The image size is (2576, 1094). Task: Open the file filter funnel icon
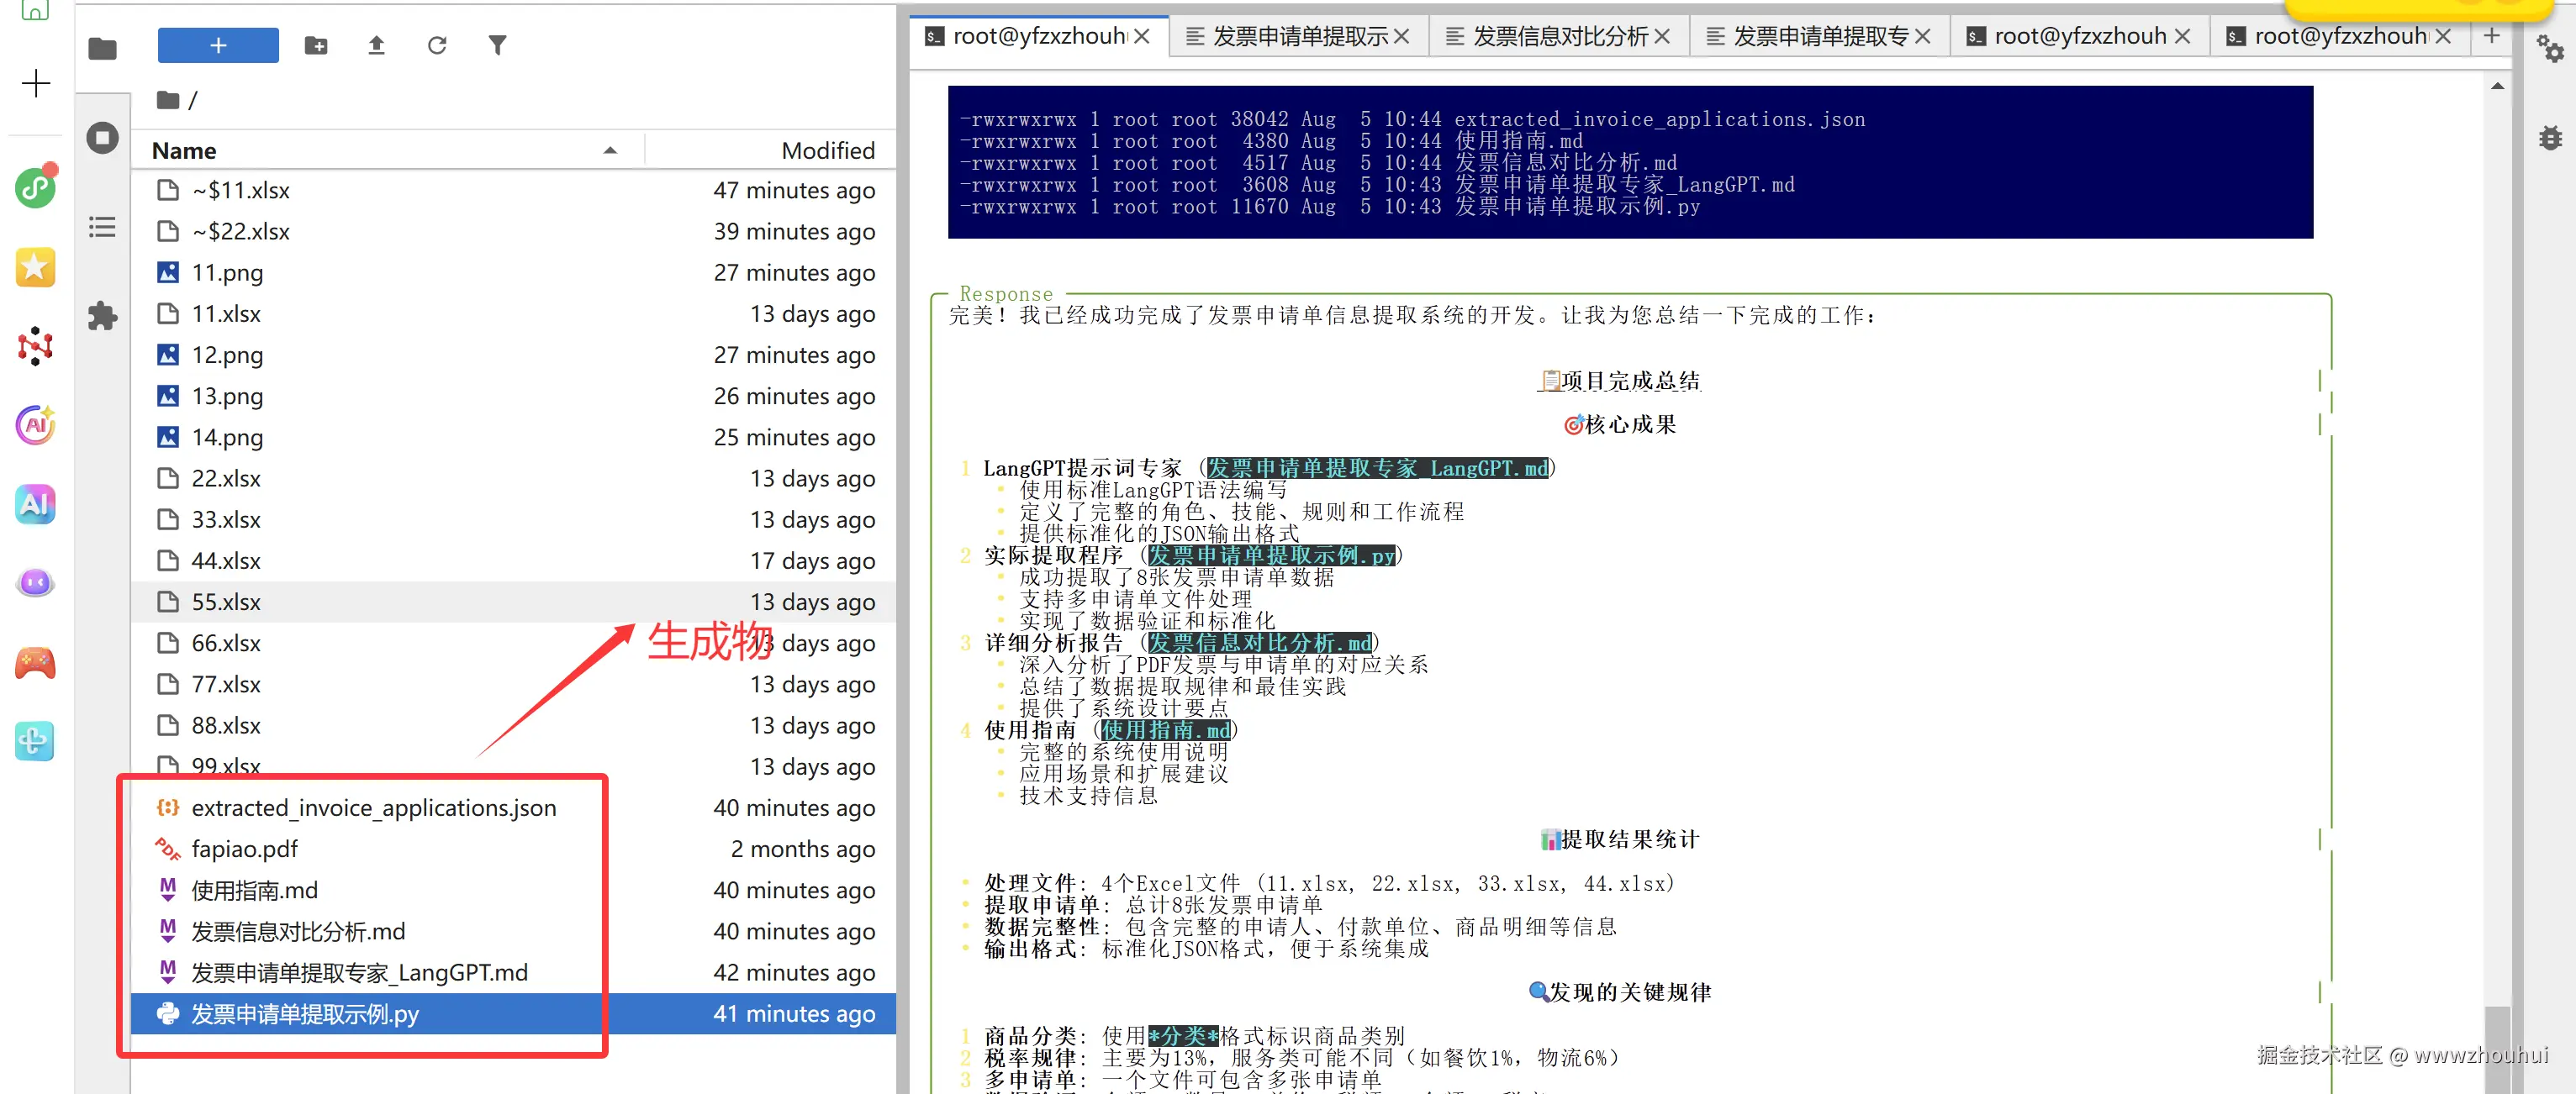coord(497,45)
